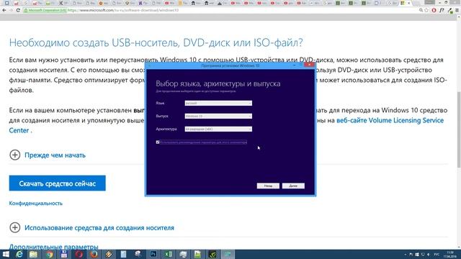This screenshot has height=259, width=461.
Task: Click the browser Back arrow
Action: pos(4,10)
